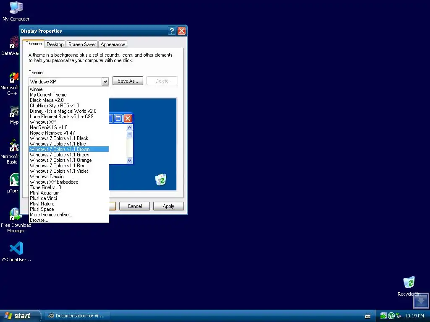Choose Plus! Space theme
430x322 pixels.
click(69, 209)
